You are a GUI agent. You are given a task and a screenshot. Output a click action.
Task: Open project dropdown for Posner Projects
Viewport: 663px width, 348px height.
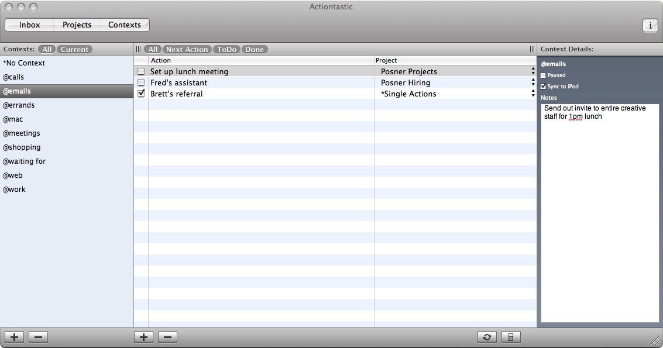pyautogui.click(x=533, y=71)
